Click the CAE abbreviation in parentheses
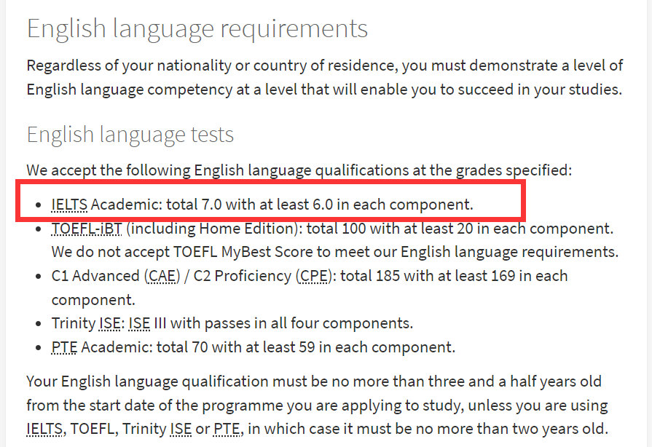This screenshot has width=652, height=447. coord(162,276)
